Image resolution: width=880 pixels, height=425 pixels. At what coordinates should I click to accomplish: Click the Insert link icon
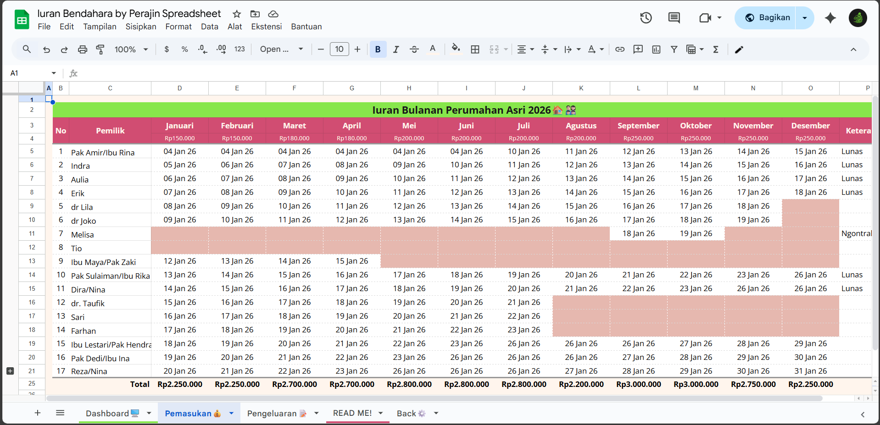click(x=620, y=49)
